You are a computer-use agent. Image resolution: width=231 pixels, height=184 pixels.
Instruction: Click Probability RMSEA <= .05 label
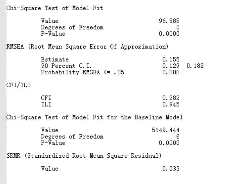click(82, 72)
